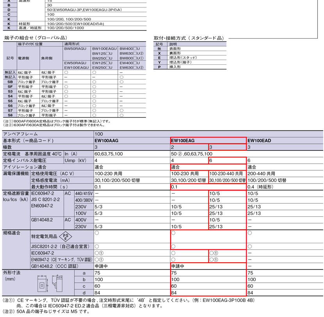Click the BW50RAGU model header
The image size is (324, 317).
(75, 49)
